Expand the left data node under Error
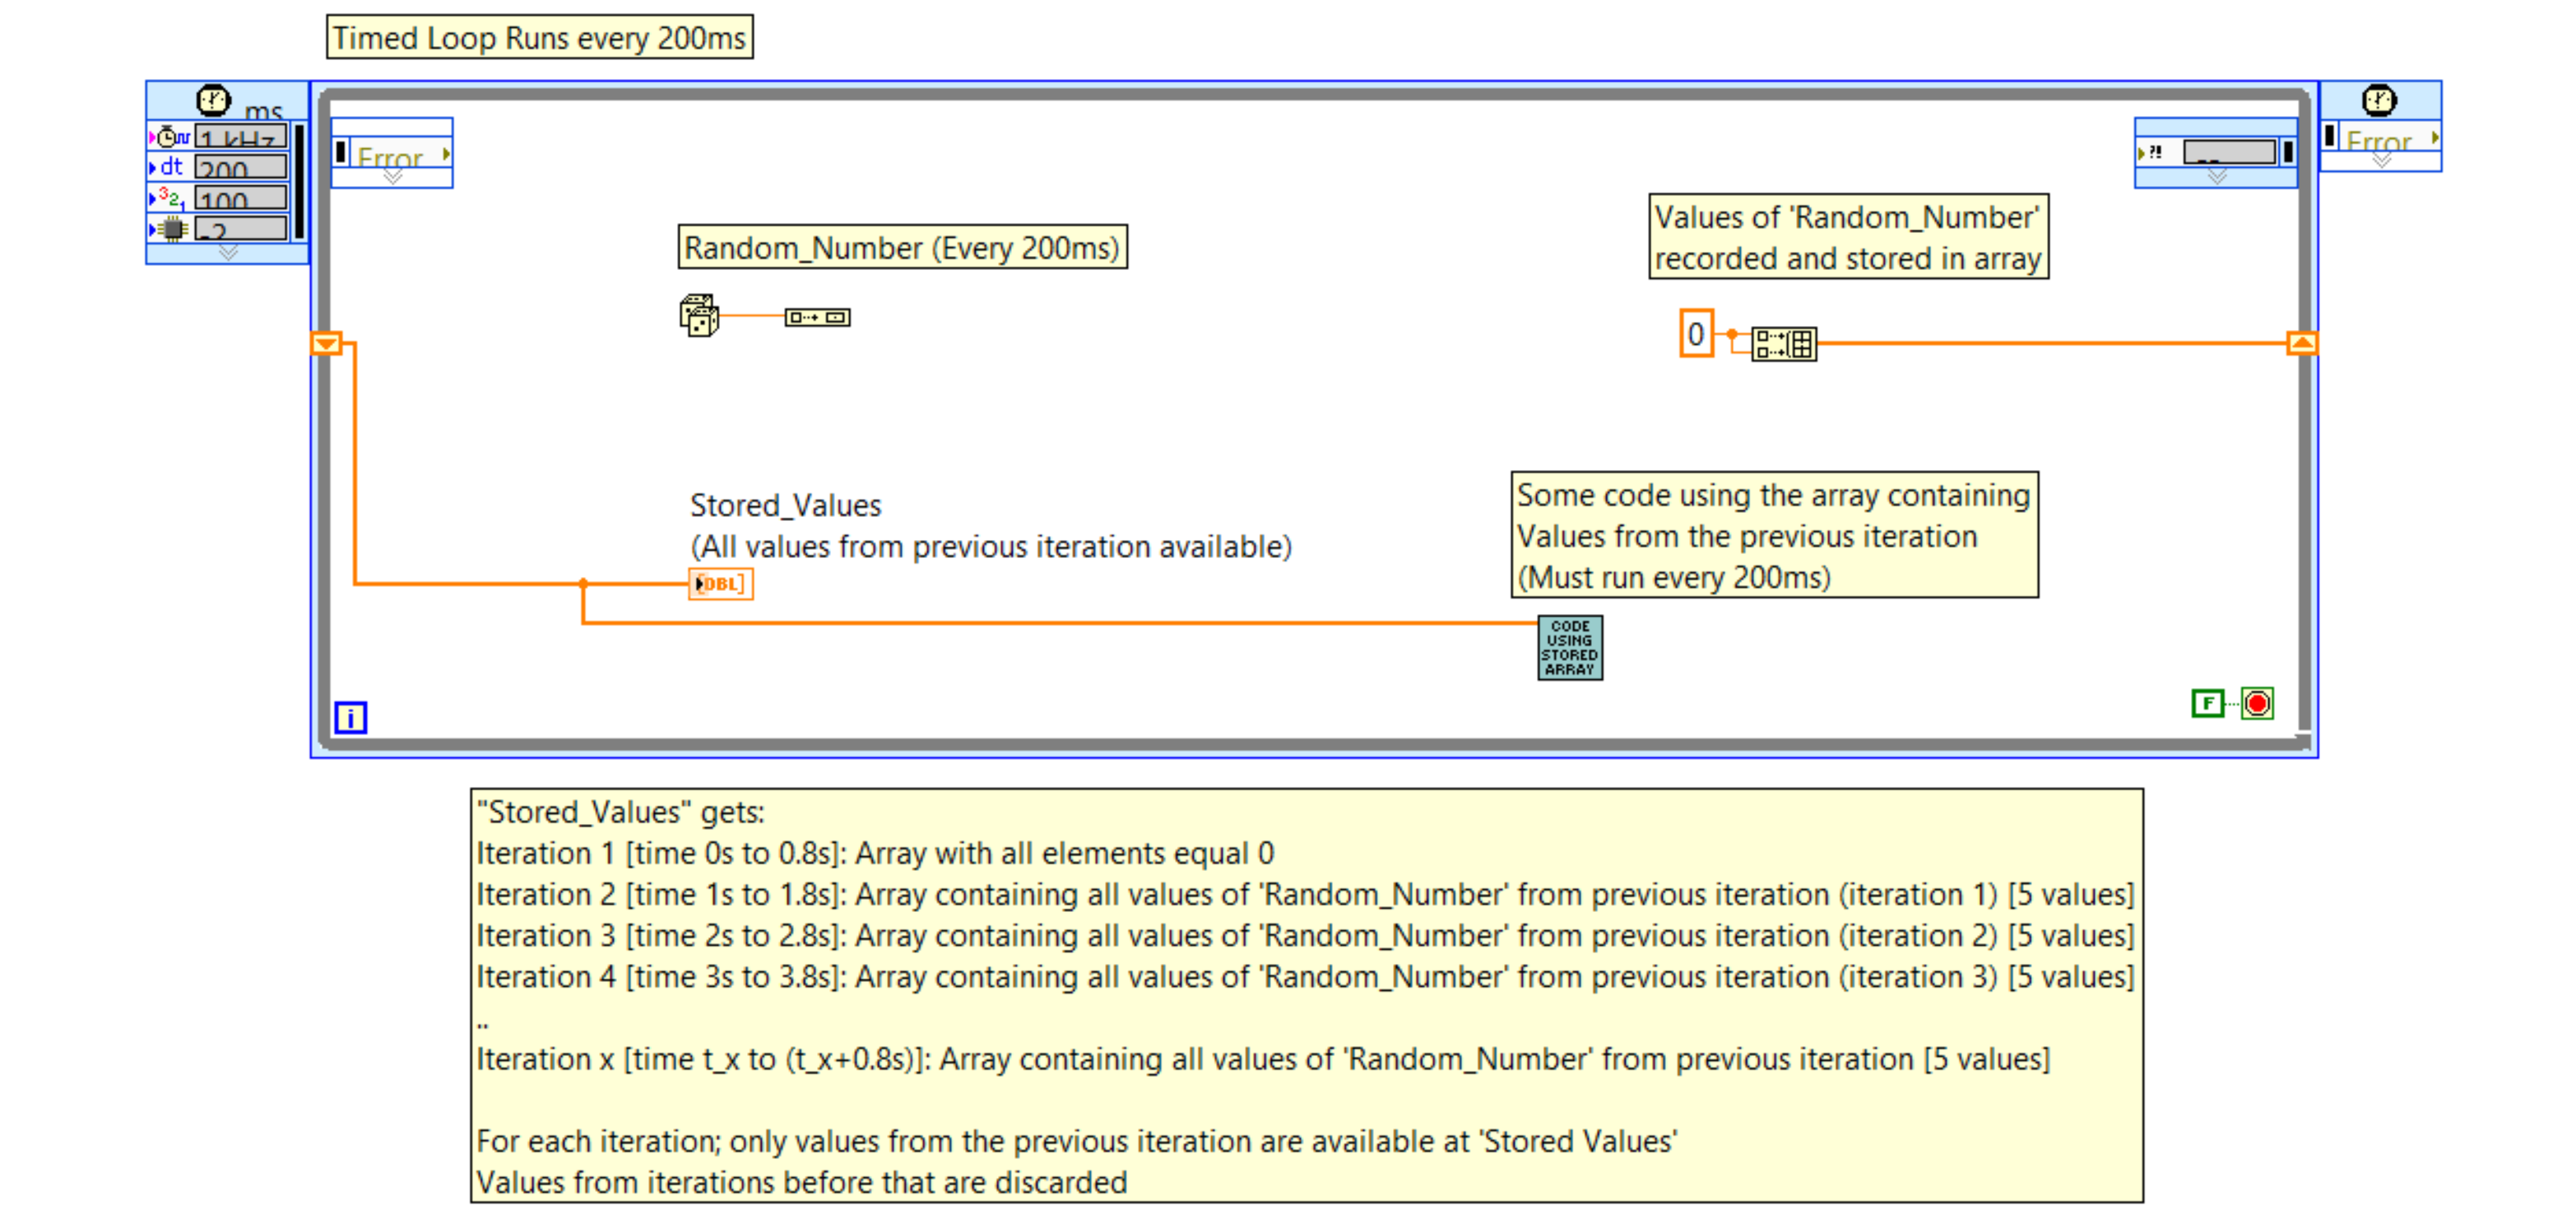The width and height of the screenshot is (2576, 1210). [x=393, y=177]
